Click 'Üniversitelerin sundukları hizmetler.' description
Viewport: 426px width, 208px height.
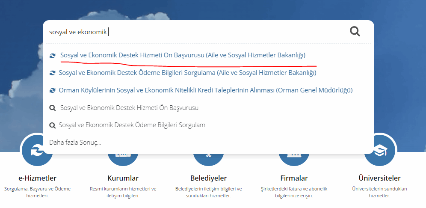pos(379,192)
